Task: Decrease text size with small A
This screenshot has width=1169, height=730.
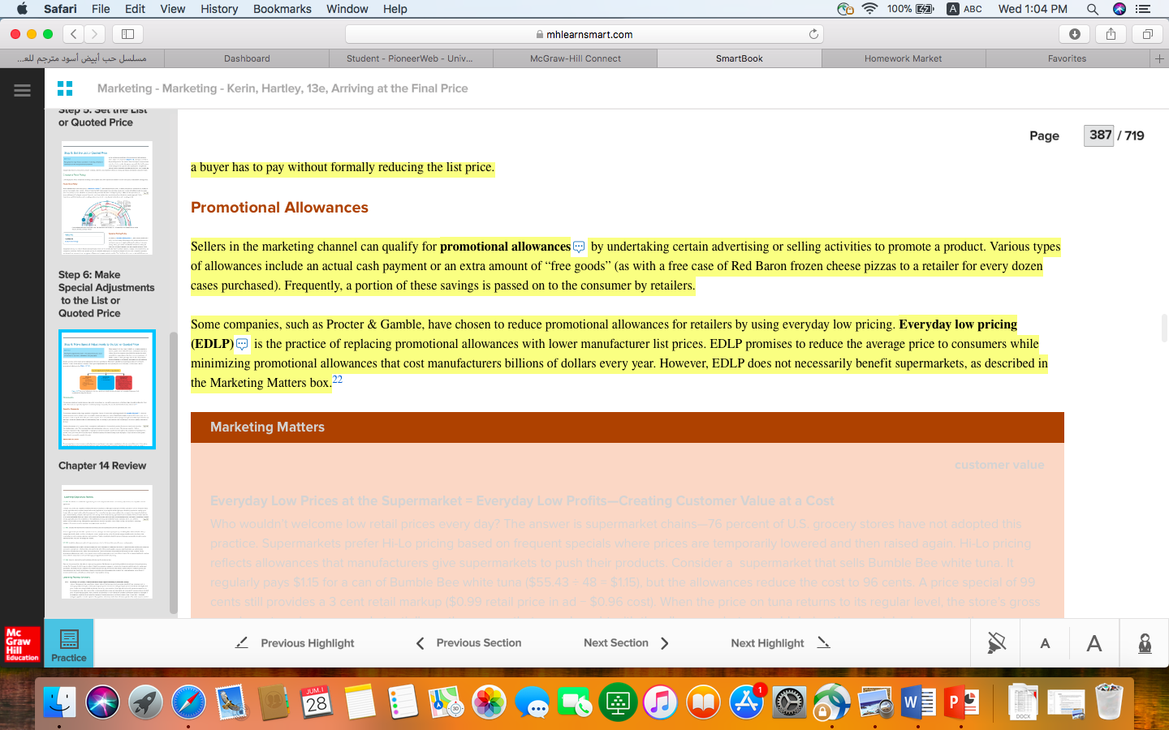Action: point(1045,643)
